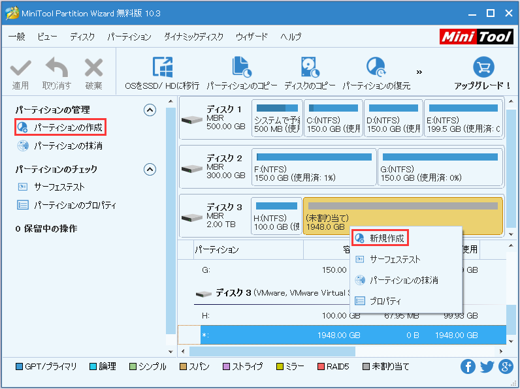This screenshot has width=520, height=389.
Task: Click パーティションの作成 in the sidebar
Action: pos(67,127)
